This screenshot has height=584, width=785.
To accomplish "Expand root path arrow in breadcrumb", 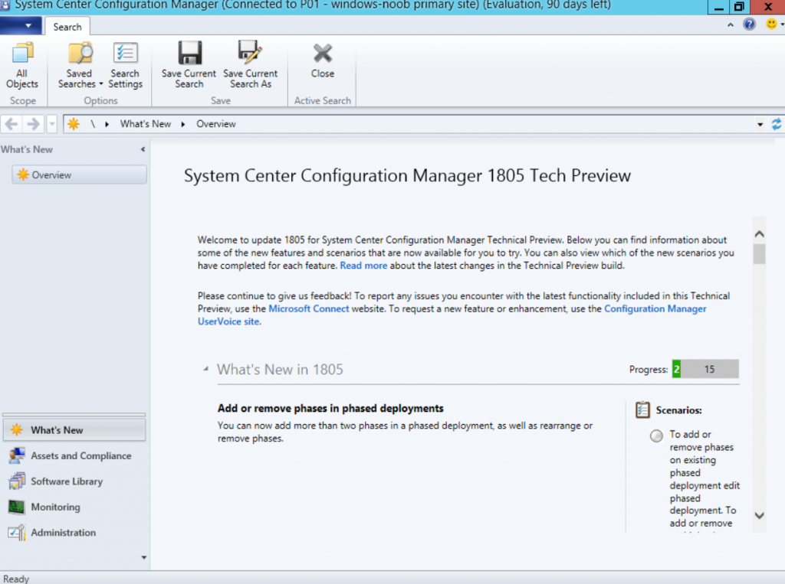I will click(107, 124).
